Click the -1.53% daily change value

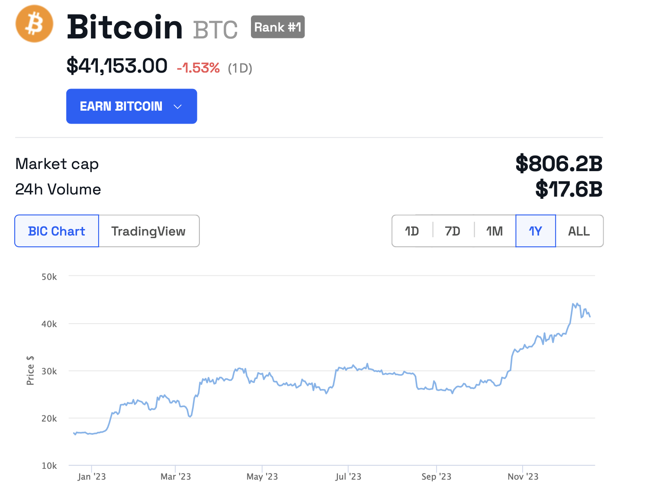(x=198, y=68)
